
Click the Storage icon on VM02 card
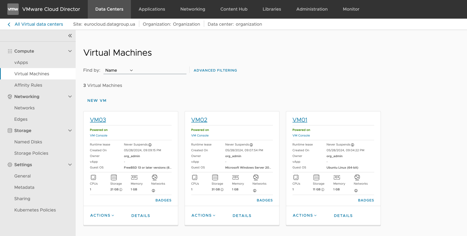215,177
